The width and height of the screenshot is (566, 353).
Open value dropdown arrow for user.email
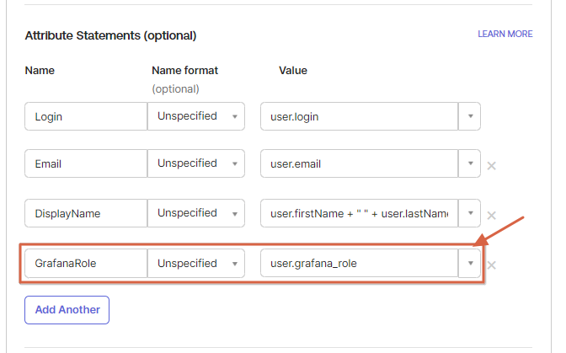[x=469, y=164]
